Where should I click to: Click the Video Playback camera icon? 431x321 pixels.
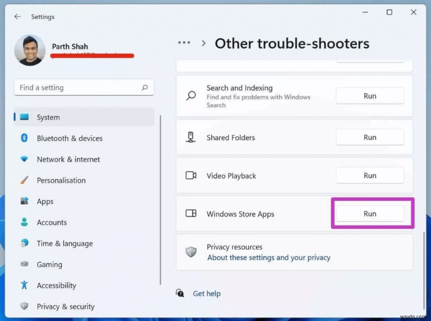190,175
